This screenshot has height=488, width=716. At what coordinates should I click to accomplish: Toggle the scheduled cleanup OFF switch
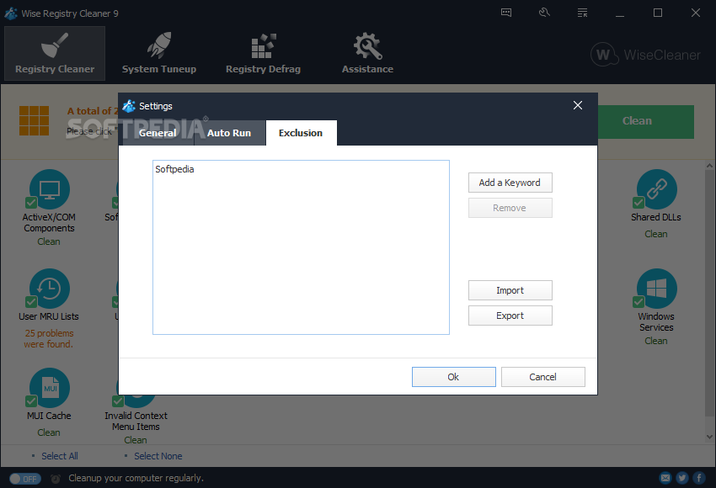pos(25,479)
